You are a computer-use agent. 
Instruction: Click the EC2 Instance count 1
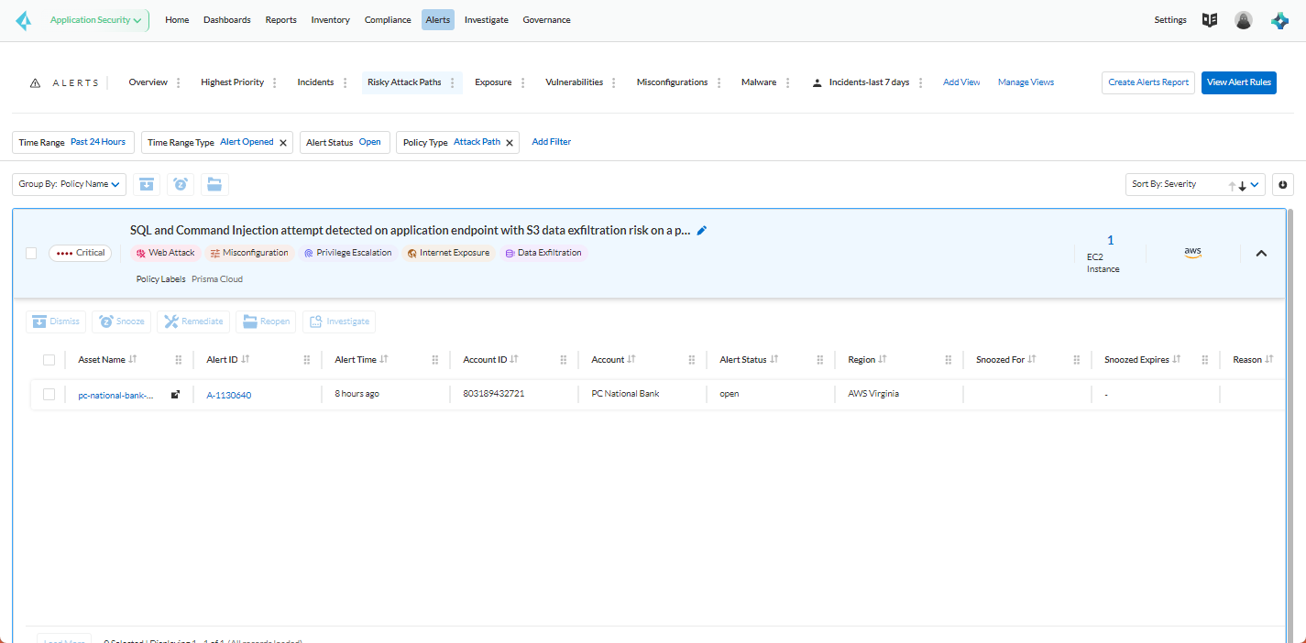coord(1111,240)
